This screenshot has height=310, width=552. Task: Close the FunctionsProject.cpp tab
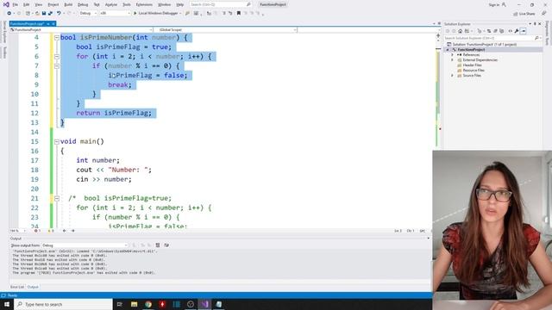[x=53, y=24]
